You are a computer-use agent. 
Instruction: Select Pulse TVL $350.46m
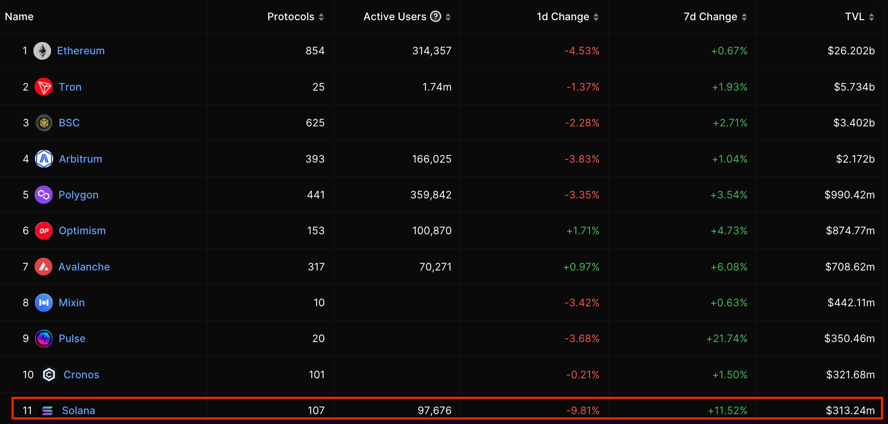click(849, 338)
